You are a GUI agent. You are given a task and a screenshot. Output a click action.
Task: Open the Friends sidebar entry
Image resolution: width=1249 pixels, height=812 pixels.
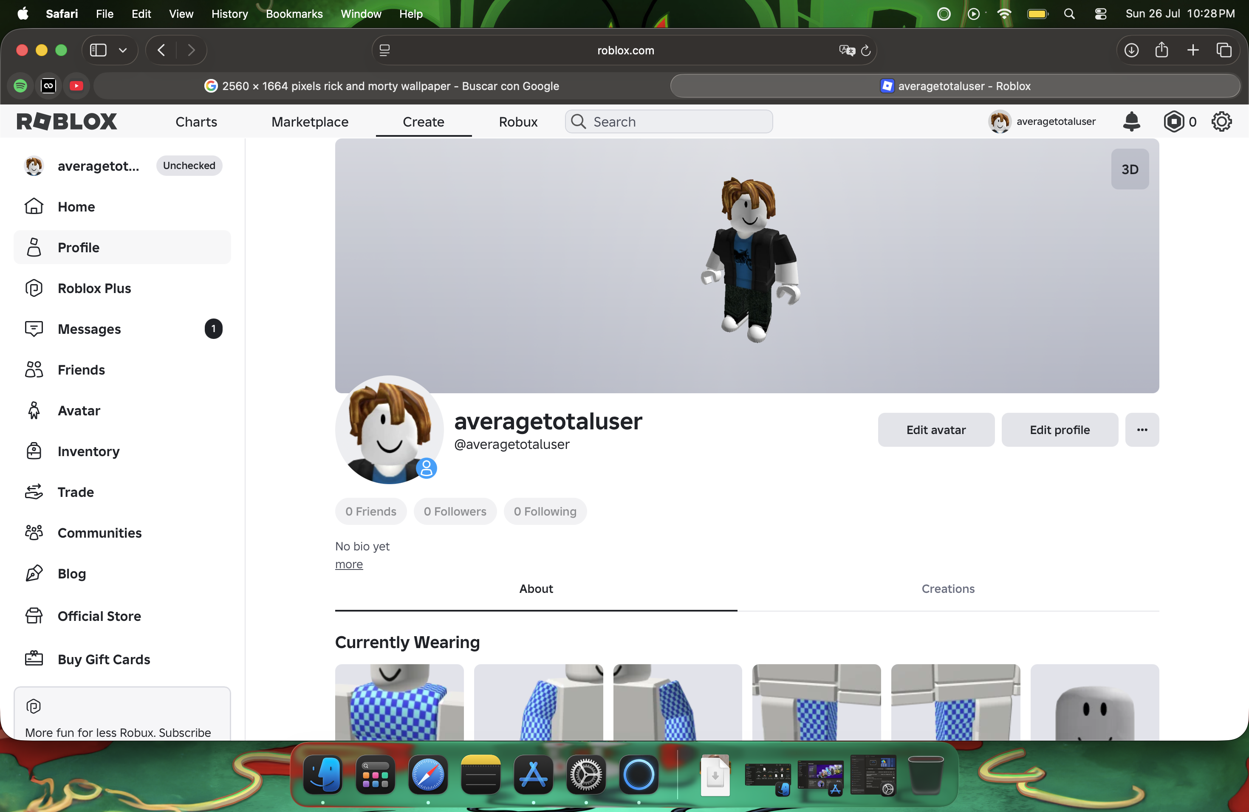pyautogui.click(x=122, y=370)
